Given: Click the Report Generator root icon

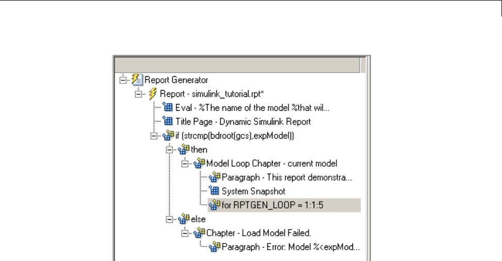Looking at the screenshot, I should [x=137, y=80].
